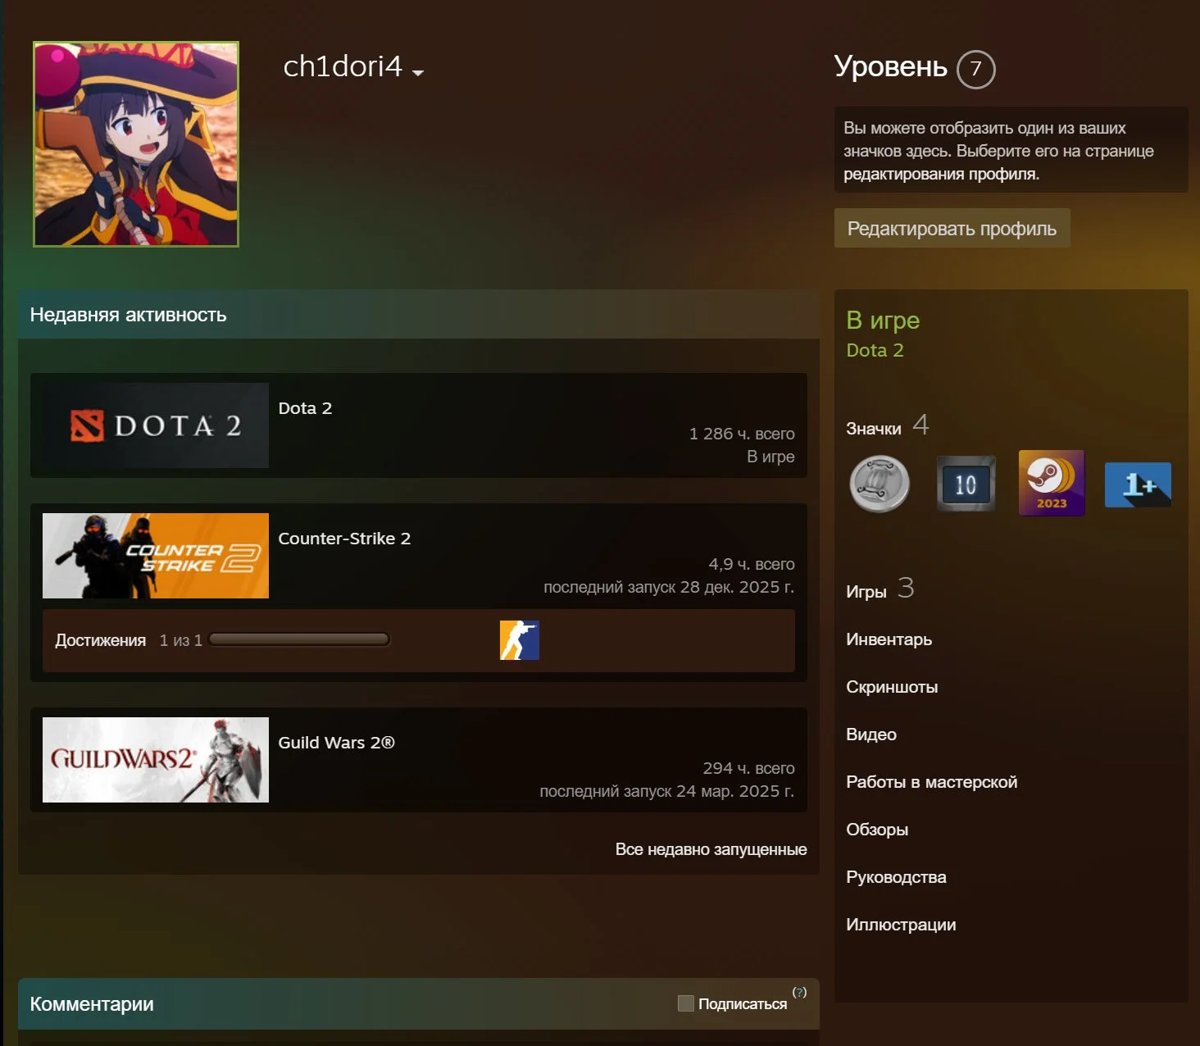1200x1046 pixels.
Task: Click the 294 ч. всего text
Action: (748, 768)
